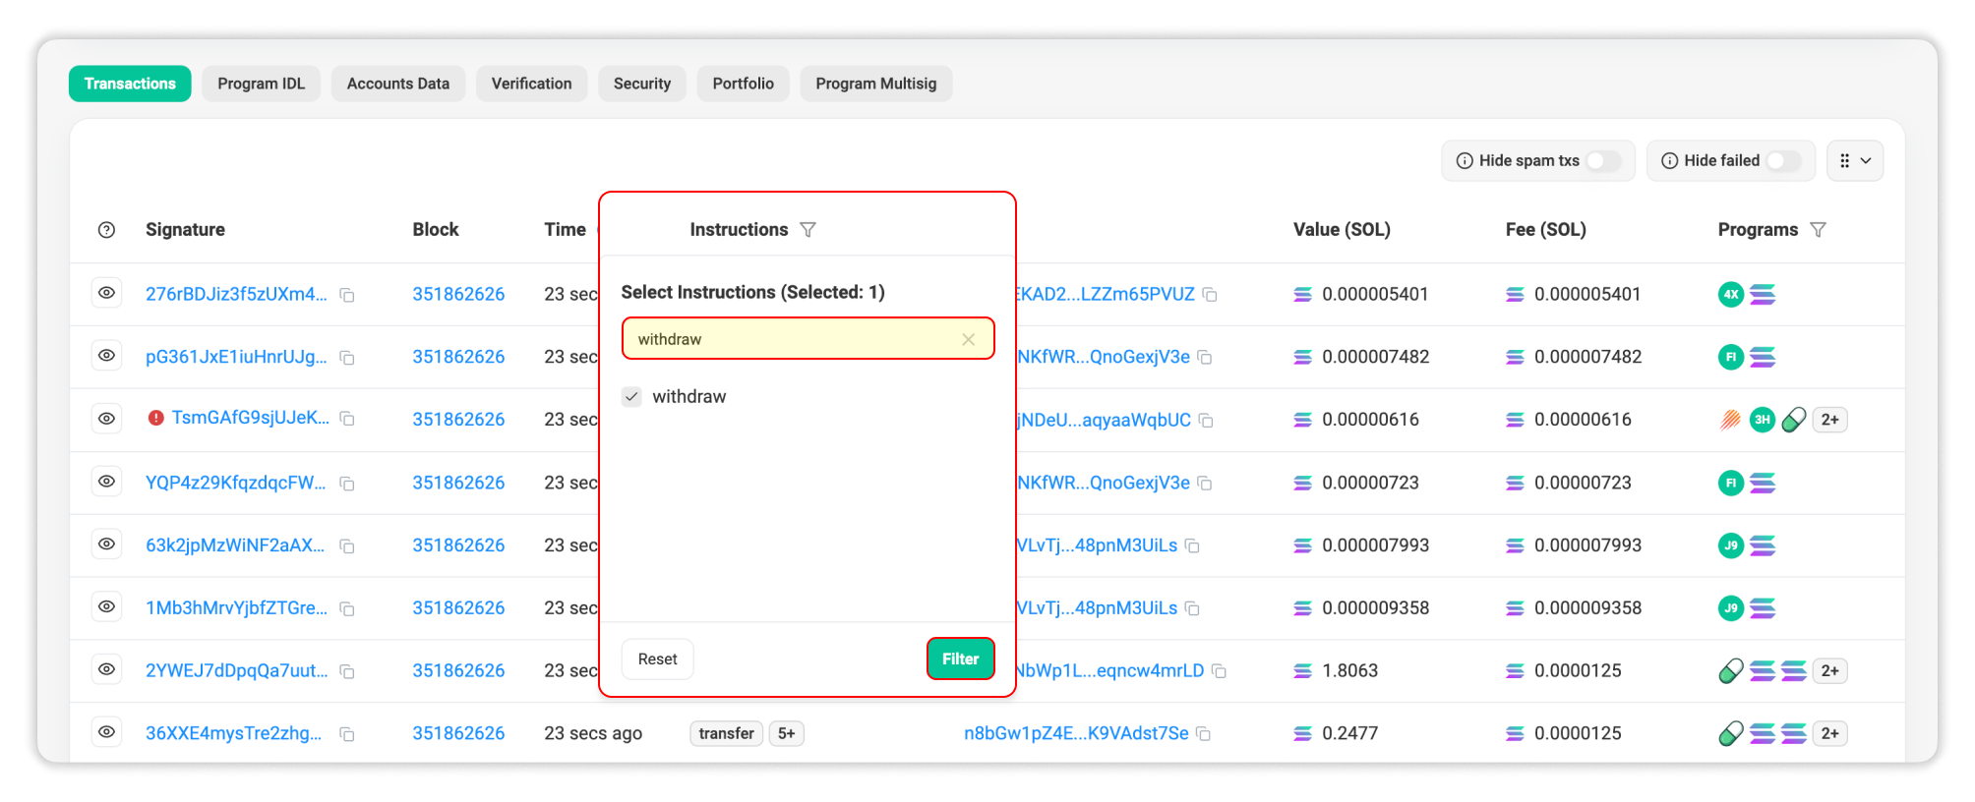Copy signature 276rBDJiz3f5zUXm4 with copy icon

click(347, 295)
